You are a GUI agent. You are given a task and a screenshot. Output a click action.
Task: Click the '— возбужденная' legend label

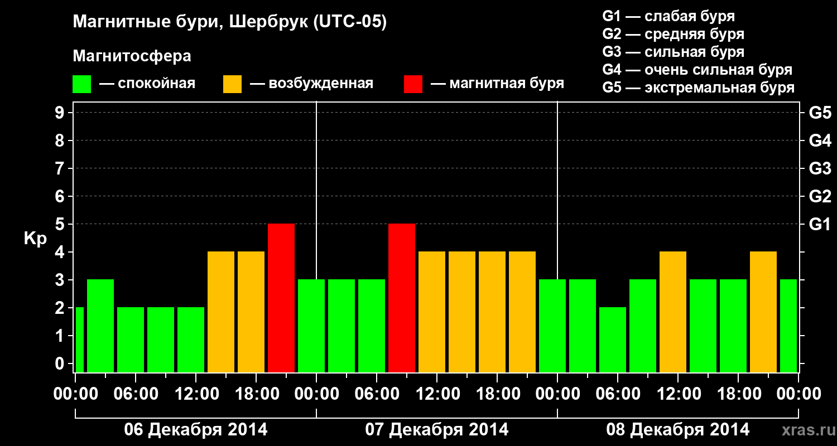click(311, 84)
